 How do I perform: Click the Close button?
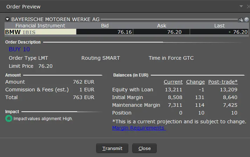tap(144, 148)
